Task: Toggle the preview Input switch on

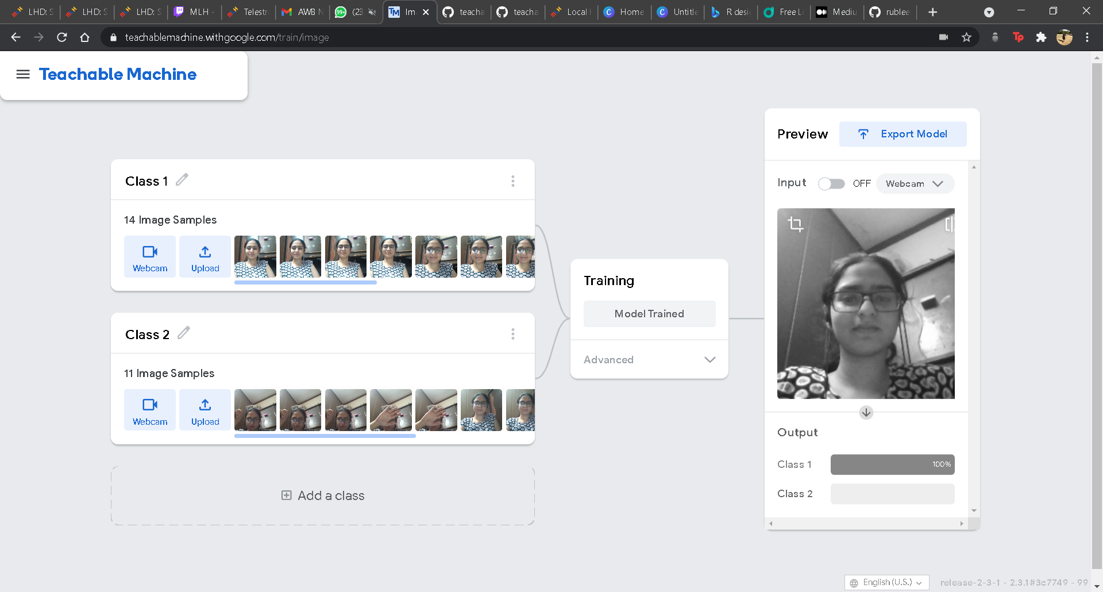Action: pyautogui.click(x=831, y=184)
